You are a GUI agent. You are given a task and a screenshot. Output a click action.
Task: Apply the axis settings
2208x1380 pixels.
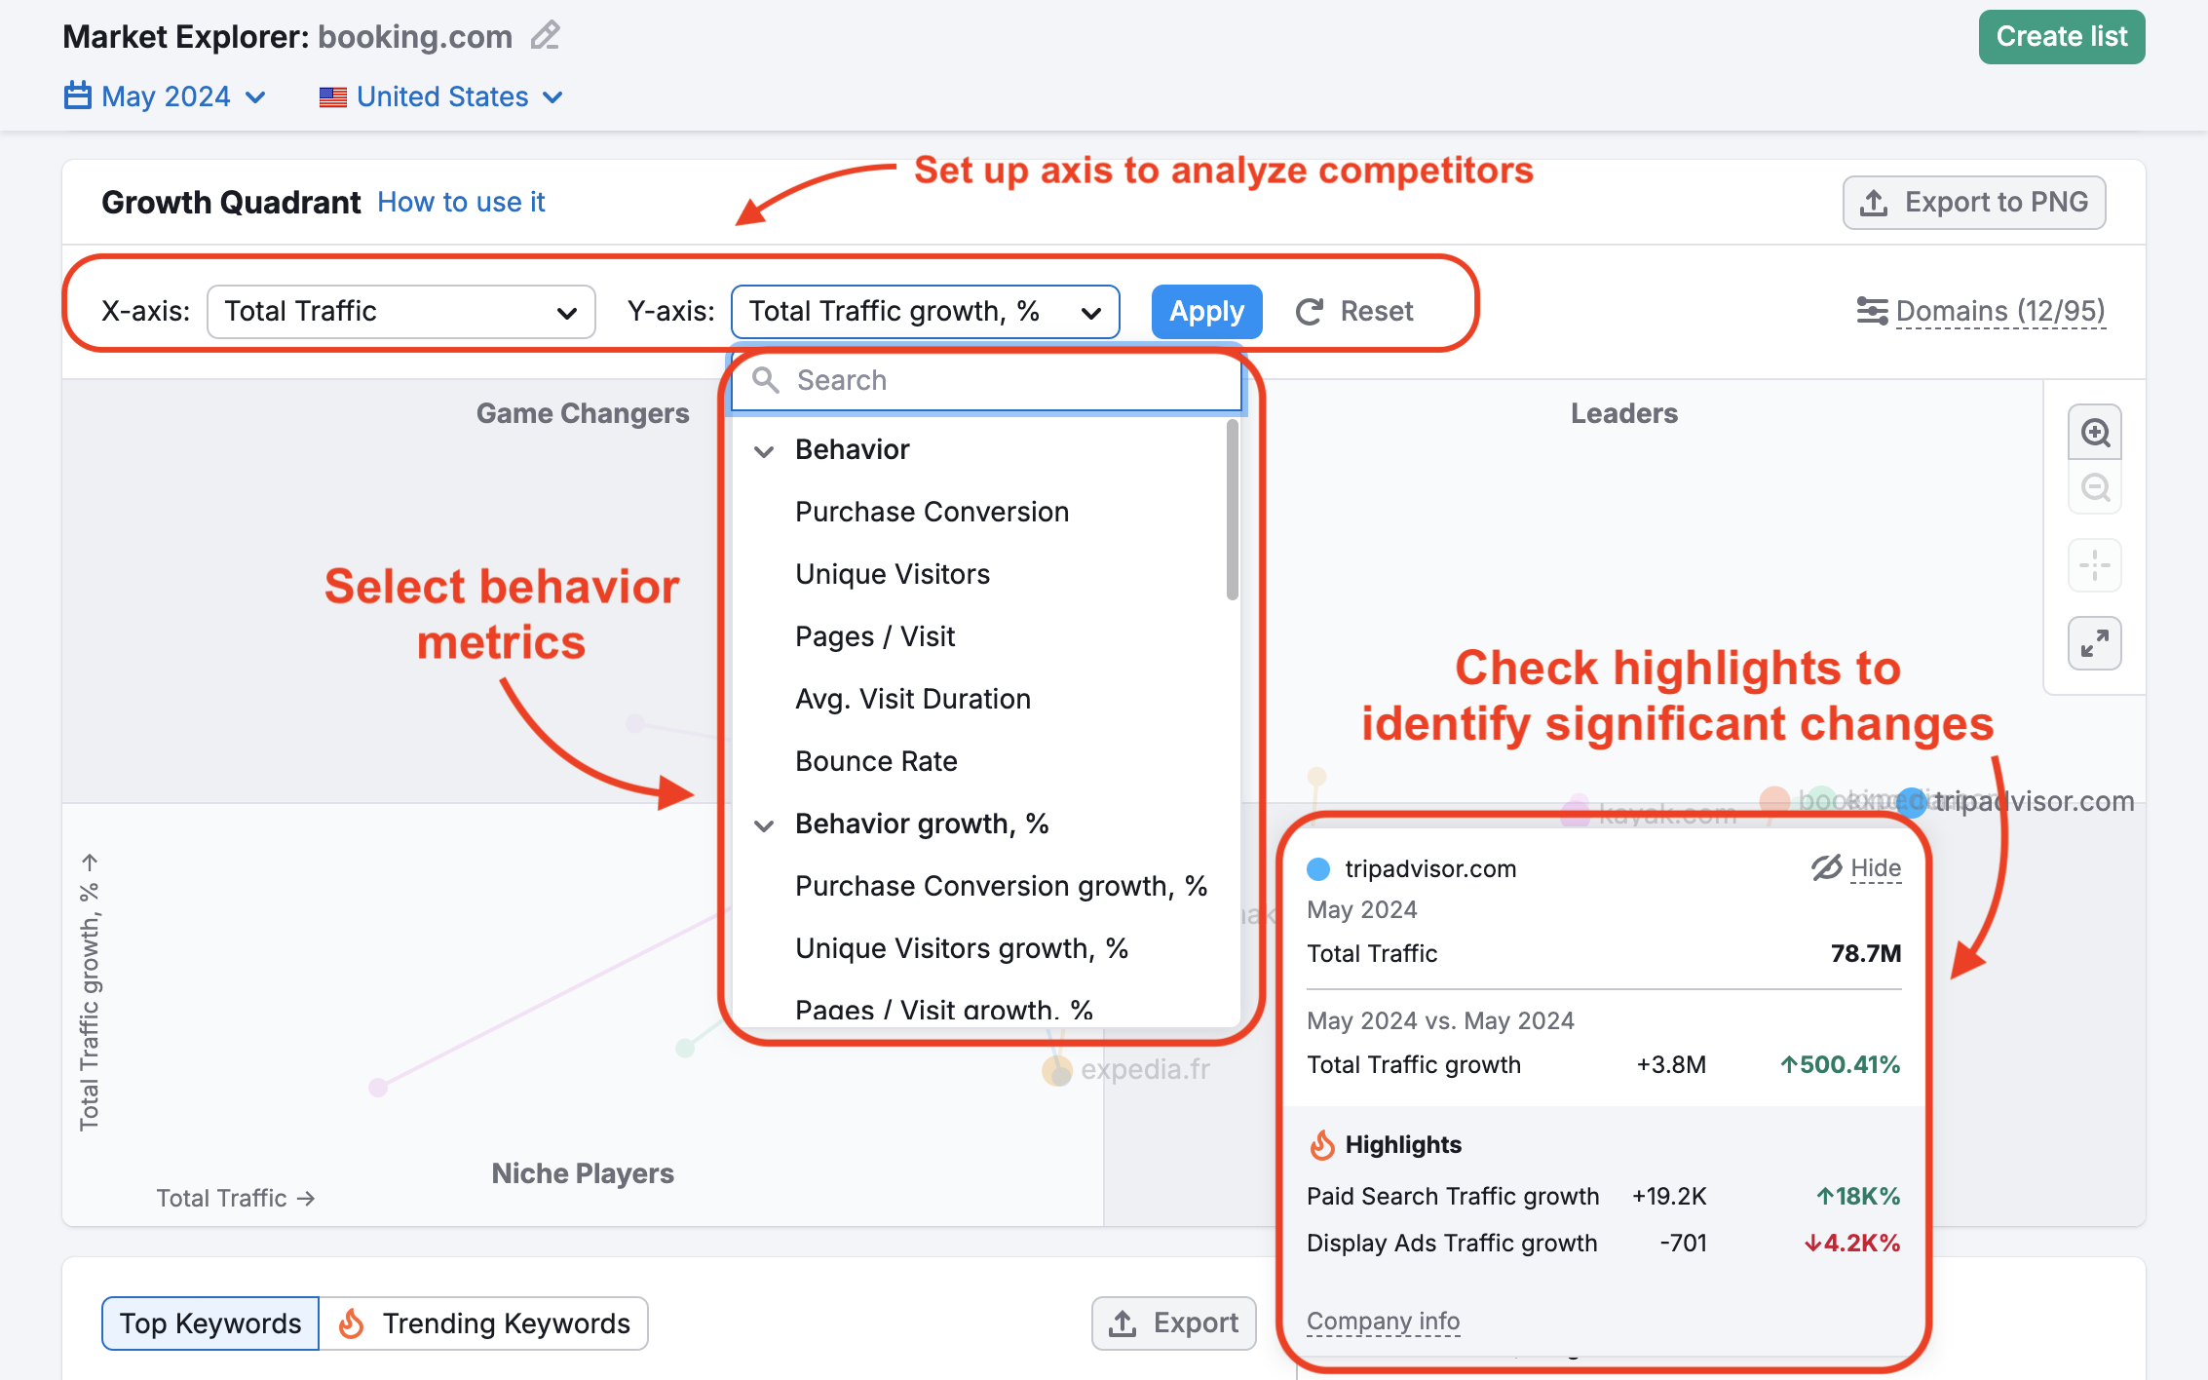[x=1206, y=312]
